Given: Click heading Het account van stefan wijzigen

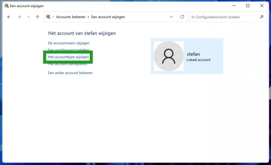Looking at the screenshot, I should tap(82, 33).
